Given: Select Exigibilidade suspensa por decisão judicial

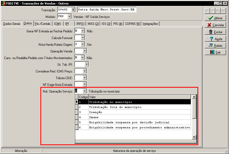Looking at the screenshot, I should tap(135, 122).
